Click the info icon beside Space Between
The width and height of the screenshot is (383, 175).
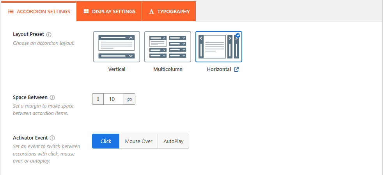tap(52, 97)
